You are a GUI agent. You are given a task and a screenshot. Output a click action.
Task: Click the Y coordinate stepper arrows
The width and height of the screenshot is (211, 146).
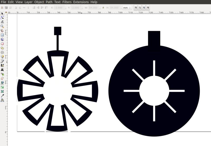(82, 8)
